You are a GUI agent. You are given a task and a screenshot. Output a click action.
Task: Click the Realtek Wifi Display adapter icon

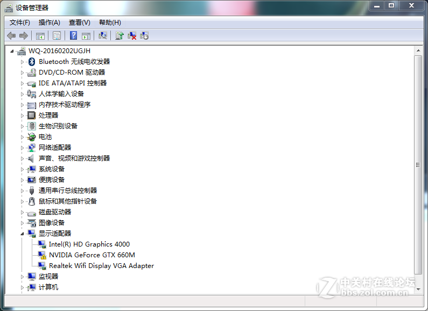point(42,266)
